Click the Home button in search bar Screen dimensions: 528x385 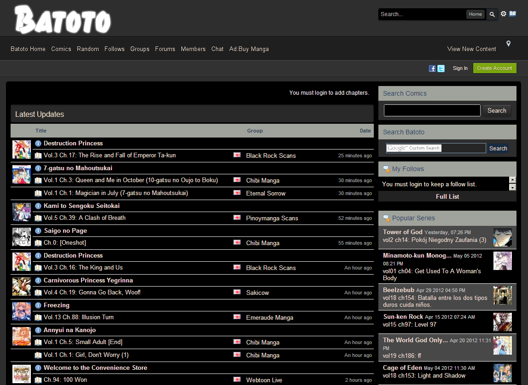(475, 14)
